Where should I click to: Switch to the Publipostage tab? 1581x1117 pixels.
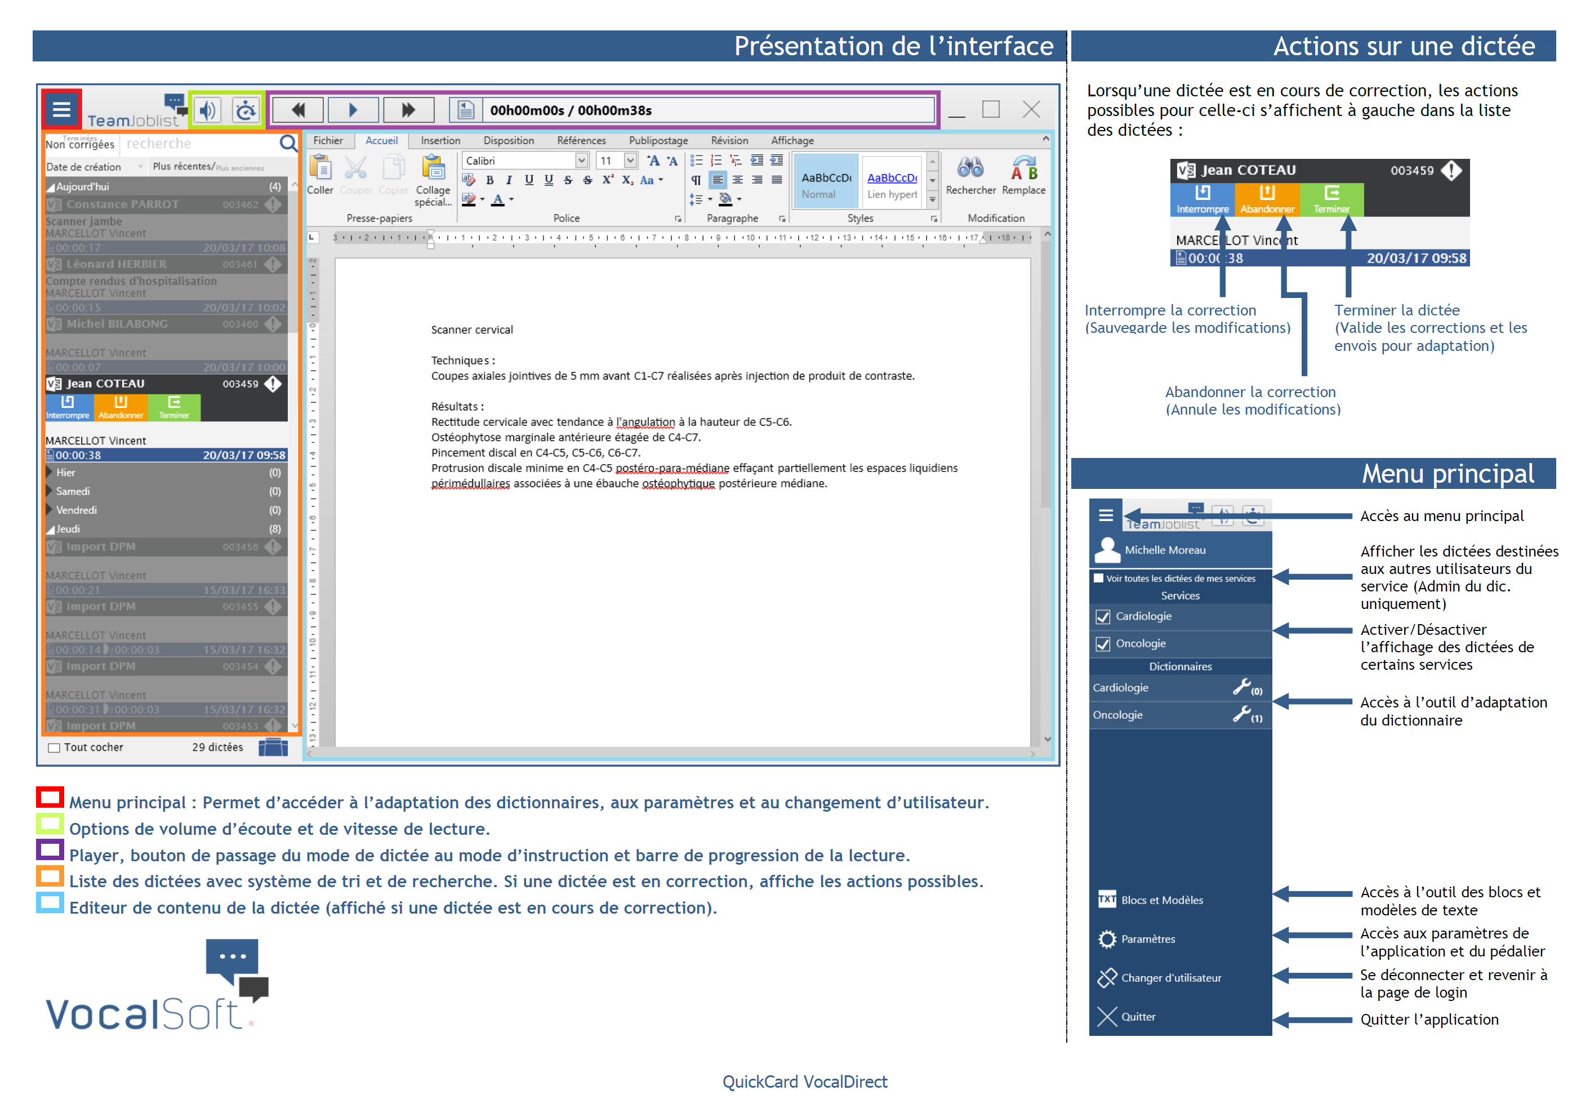(x=658, y=140)
